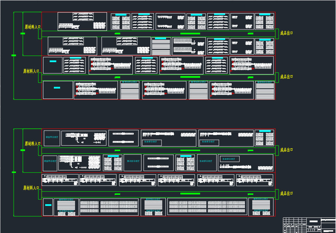The width and height of the screenshot is (336, 233).
Task: Select gray hatched block at top layout bottom-right corner
Action: (265, 91)
